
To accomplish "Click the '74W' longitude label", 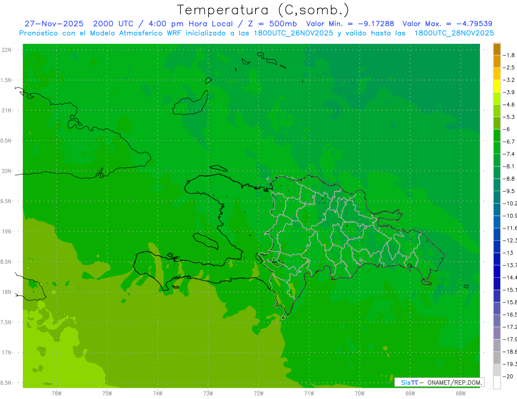I will coord(158,393).
